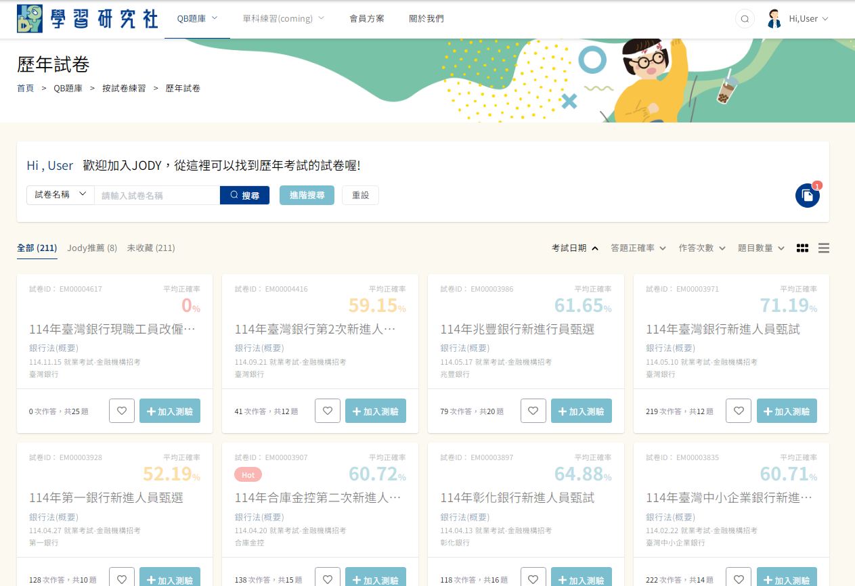Sort by 考試日期 column

(575, 248)
